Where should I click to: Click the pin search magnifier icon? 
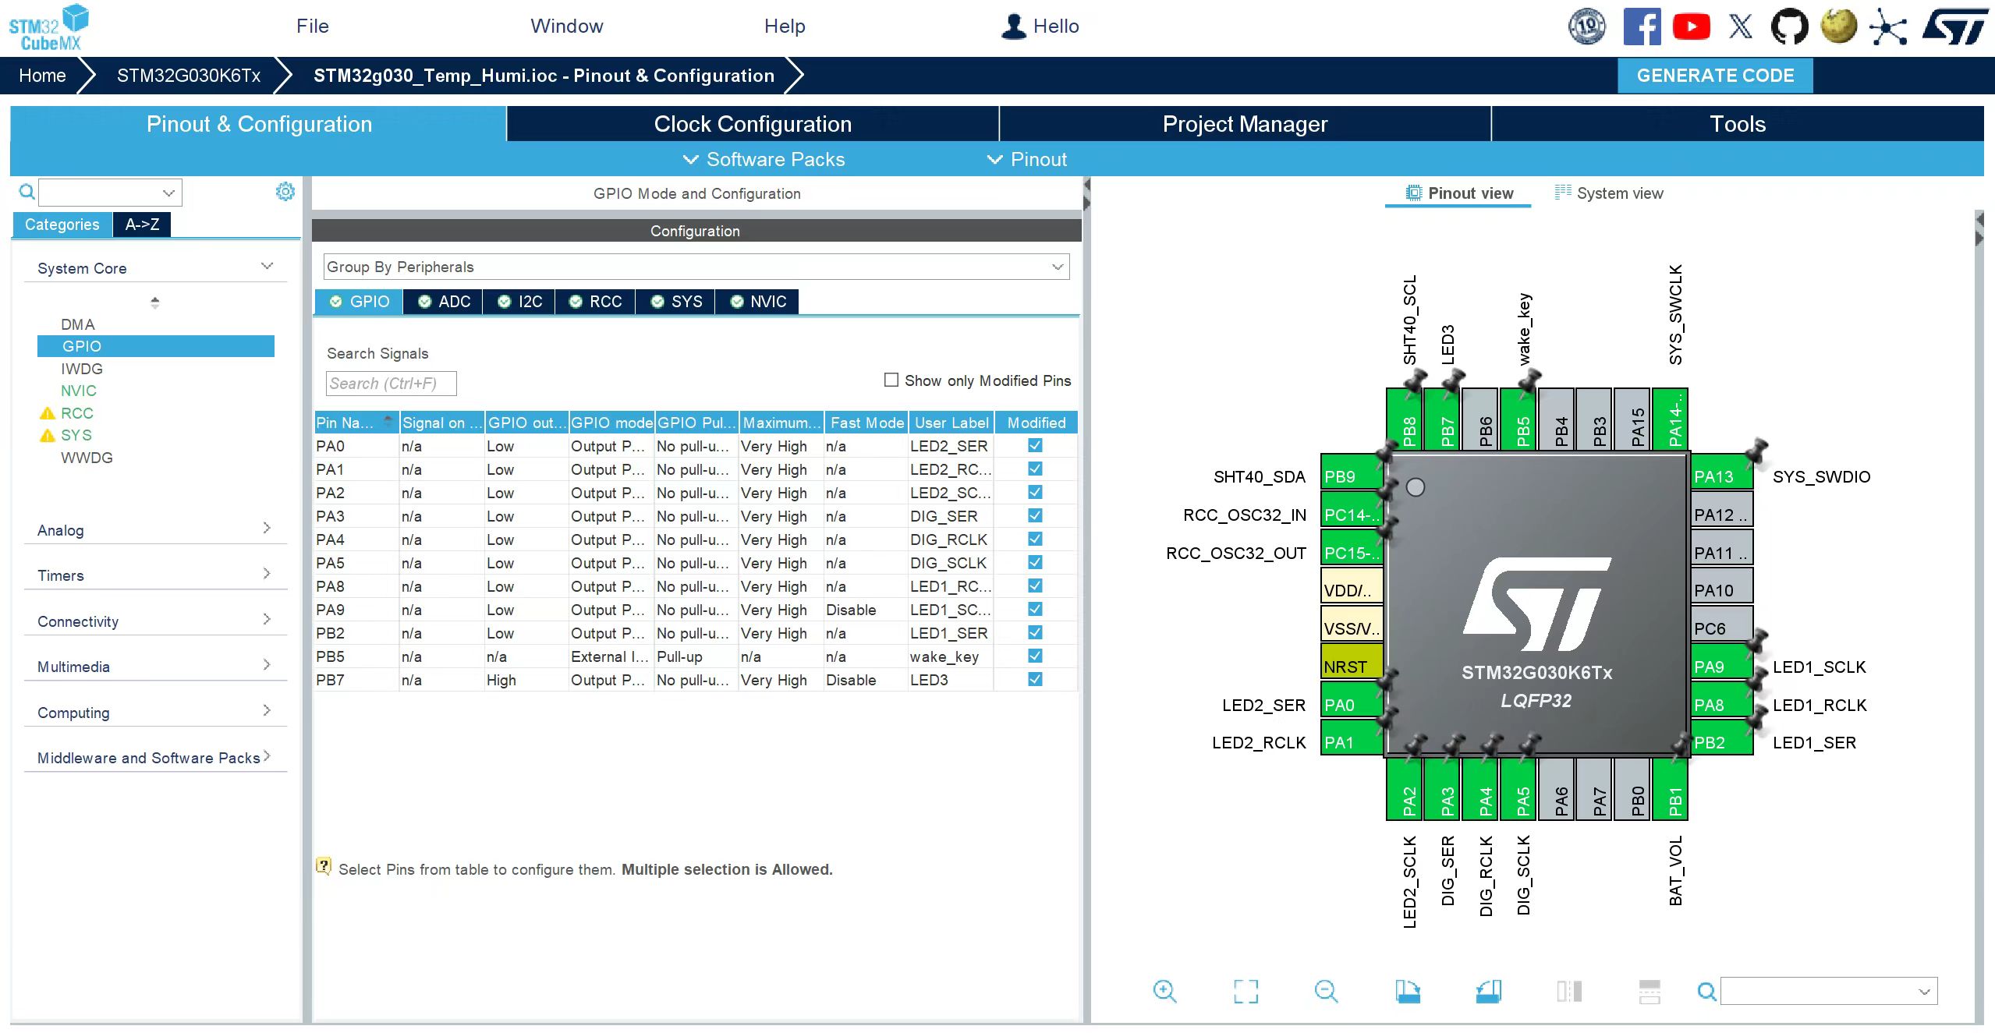point(1706,991)
